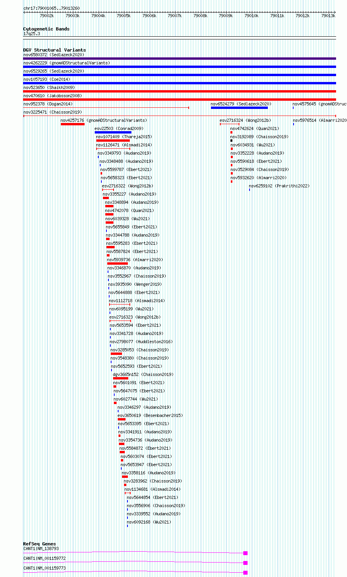
Task: Click red bar of nsv5939736 (Almarri2020)
Action: coord(117,264)
